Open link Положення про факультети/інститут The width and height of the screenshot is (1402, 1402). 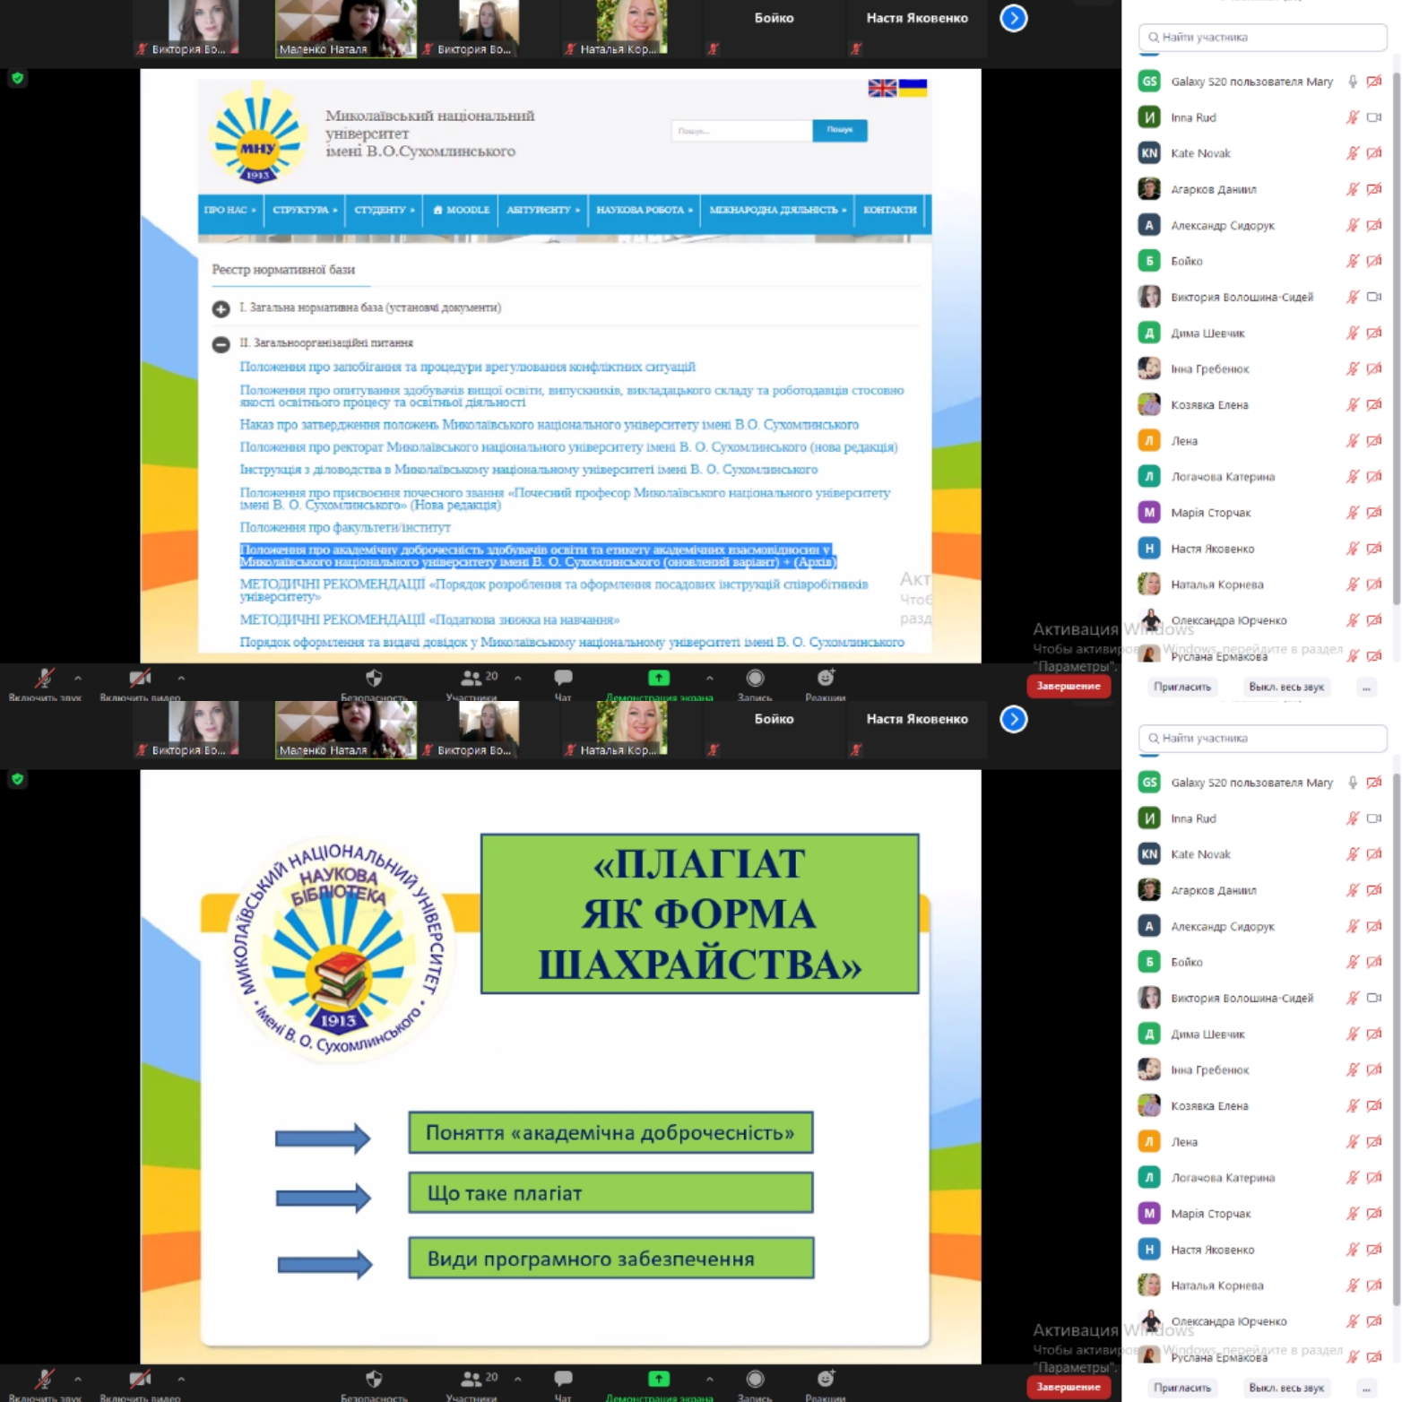coord(345,528)
